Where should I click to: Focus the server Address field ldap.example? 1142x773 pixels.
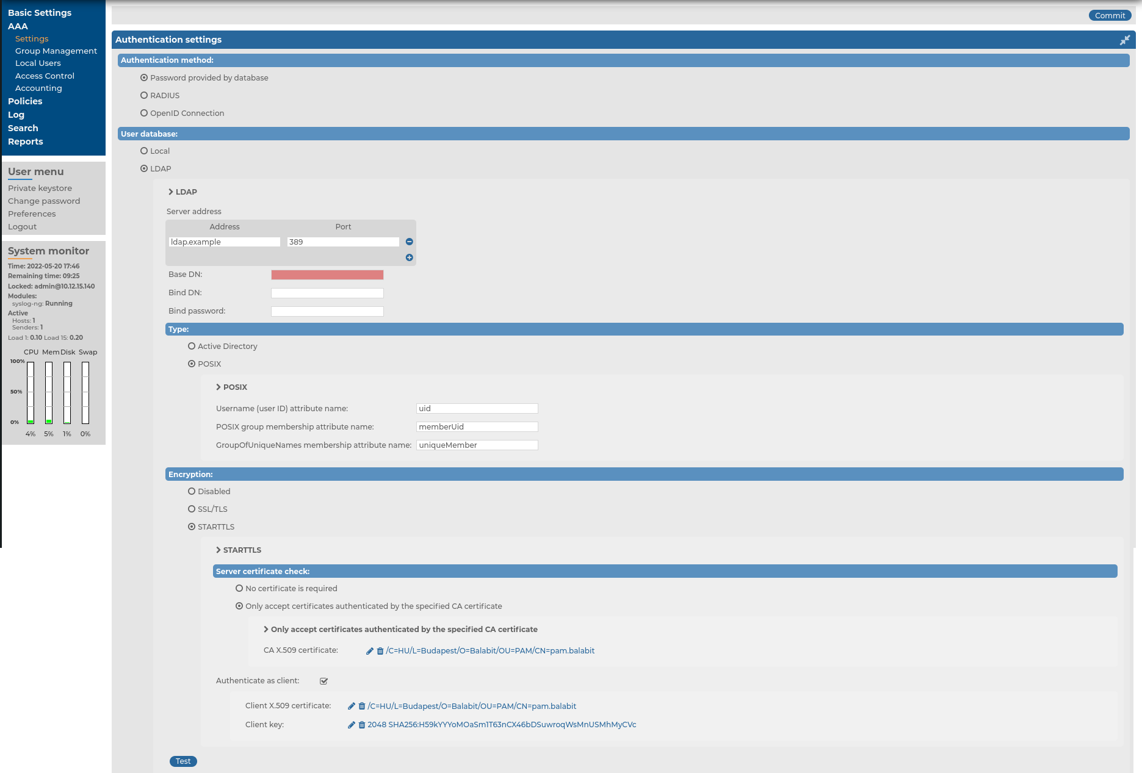point(225,242)
